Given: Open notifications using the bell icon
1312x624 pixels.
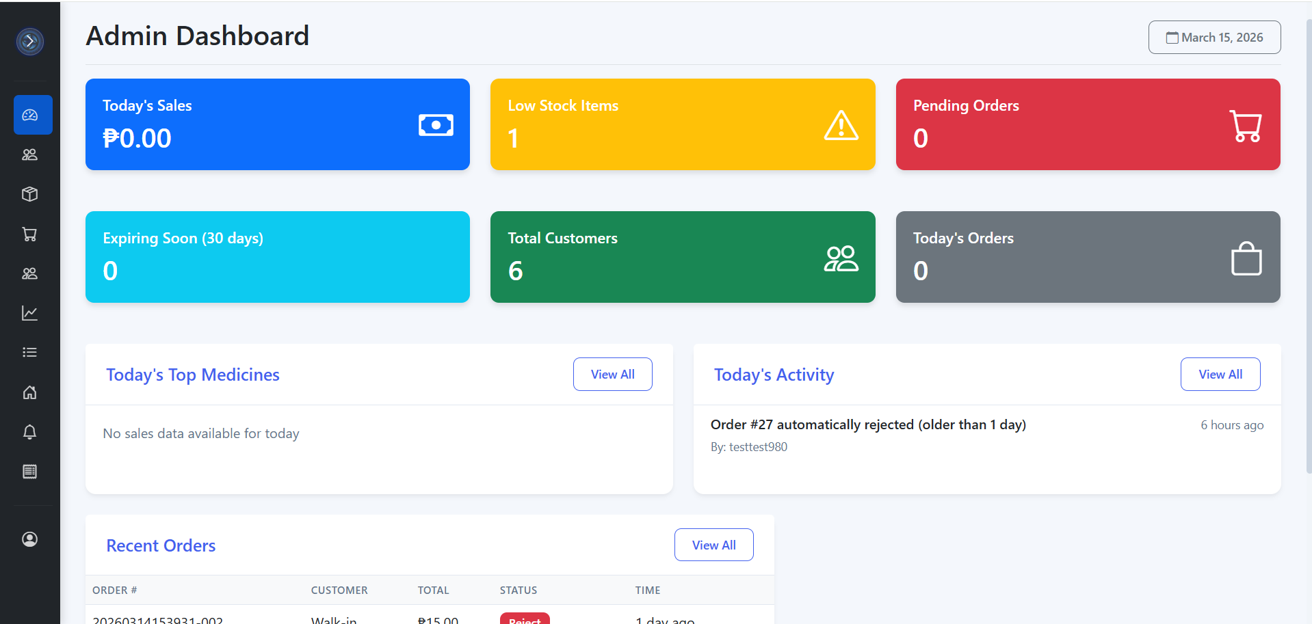Looking at the screenshot, I should [x=30, y=432].
